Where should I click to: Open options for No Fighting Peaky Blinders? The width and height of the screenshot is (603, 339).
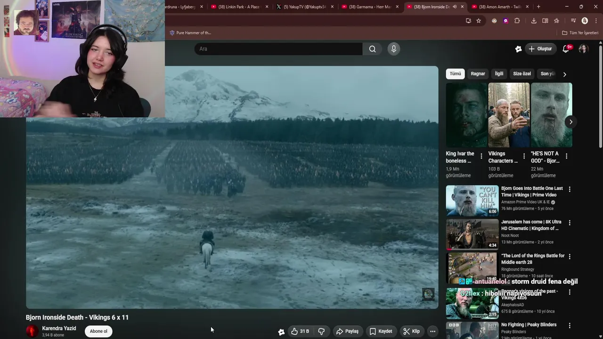pyautogui.click(x=570, y=326)
